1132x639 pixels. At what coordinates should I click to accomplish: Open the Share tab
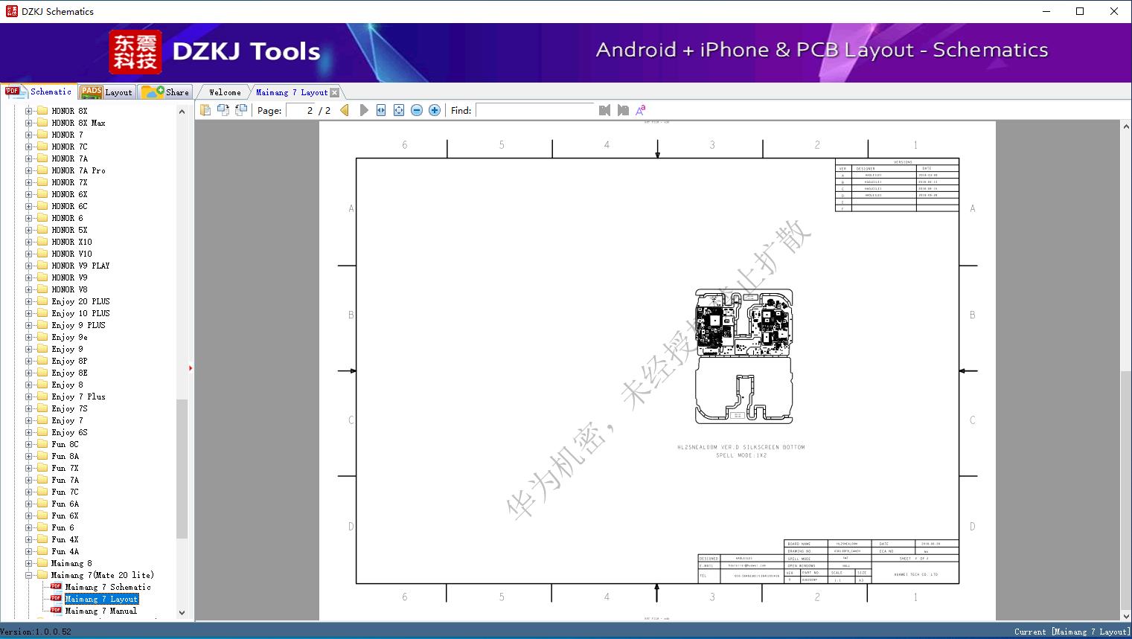[165, 92]
